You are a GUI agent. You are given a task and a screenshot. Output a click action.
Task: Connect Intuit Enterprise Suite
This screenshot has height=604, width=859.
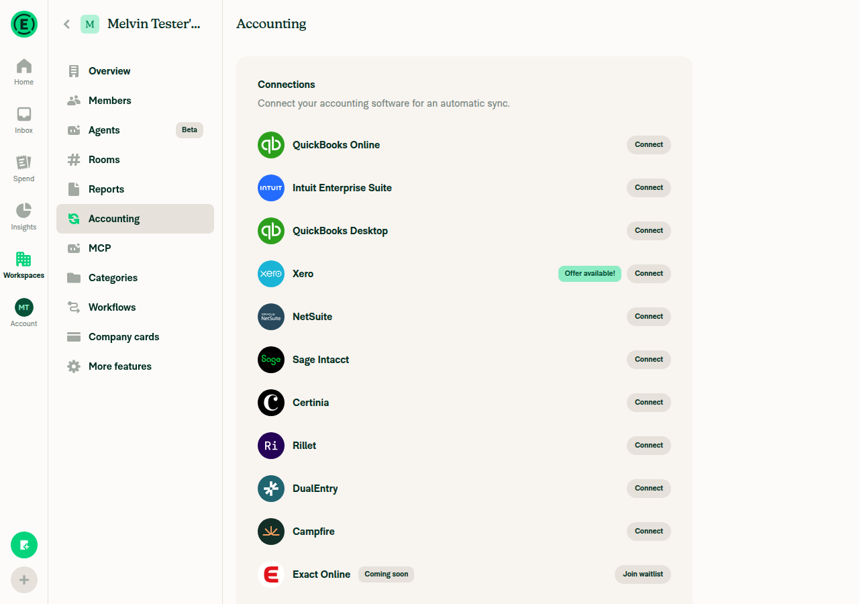click(x=649, y=188)
